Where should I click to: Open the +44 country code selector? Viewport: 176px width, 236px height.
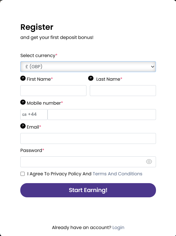34,114
